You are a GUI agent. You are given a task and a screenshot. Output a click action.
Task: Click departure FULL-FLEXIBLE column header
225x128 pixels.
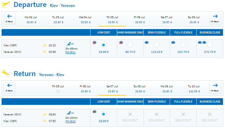183,32
